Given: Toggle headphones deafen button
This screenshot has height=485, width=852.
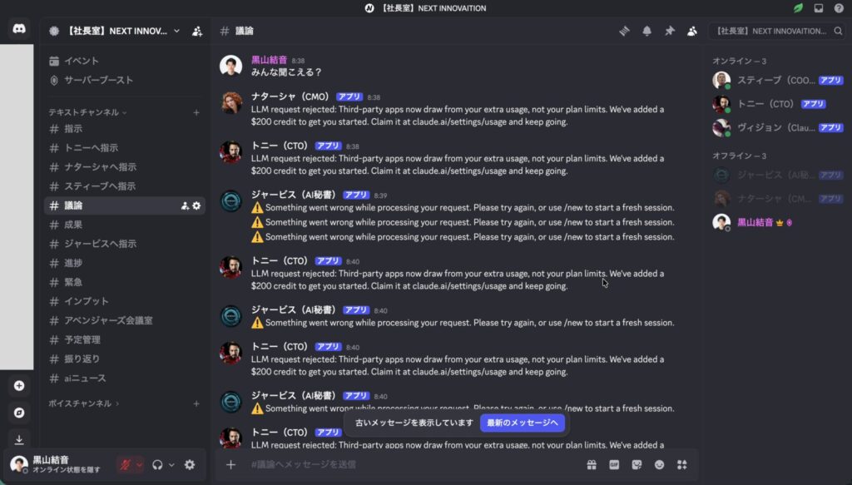Looking at the screenshot, I should tap(157, 465).
